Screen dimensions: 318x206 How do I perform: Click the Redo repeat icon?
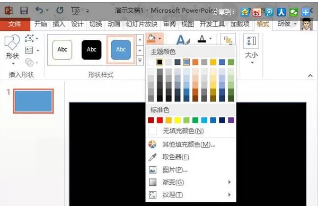[60, 10]
